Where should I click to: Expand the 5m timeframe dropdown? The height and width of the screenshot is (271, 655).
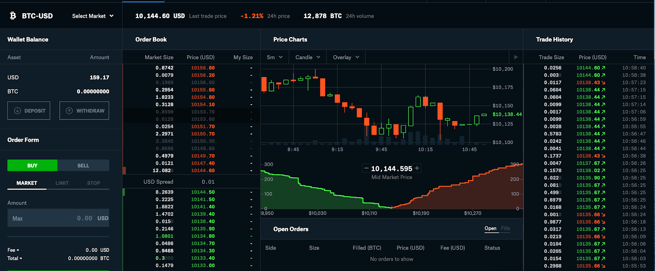275,57
